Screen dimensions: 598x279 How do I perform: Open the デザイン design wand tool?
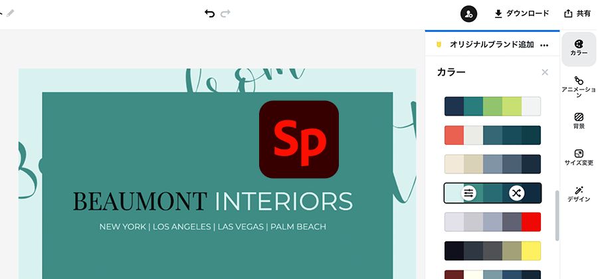(x=579, y=194)
